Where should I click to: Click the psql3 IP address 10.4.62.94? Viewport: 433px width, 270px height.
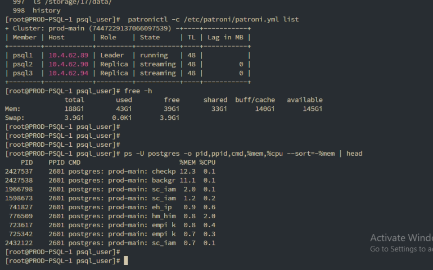pyautogui.click(x=68, y=73)
